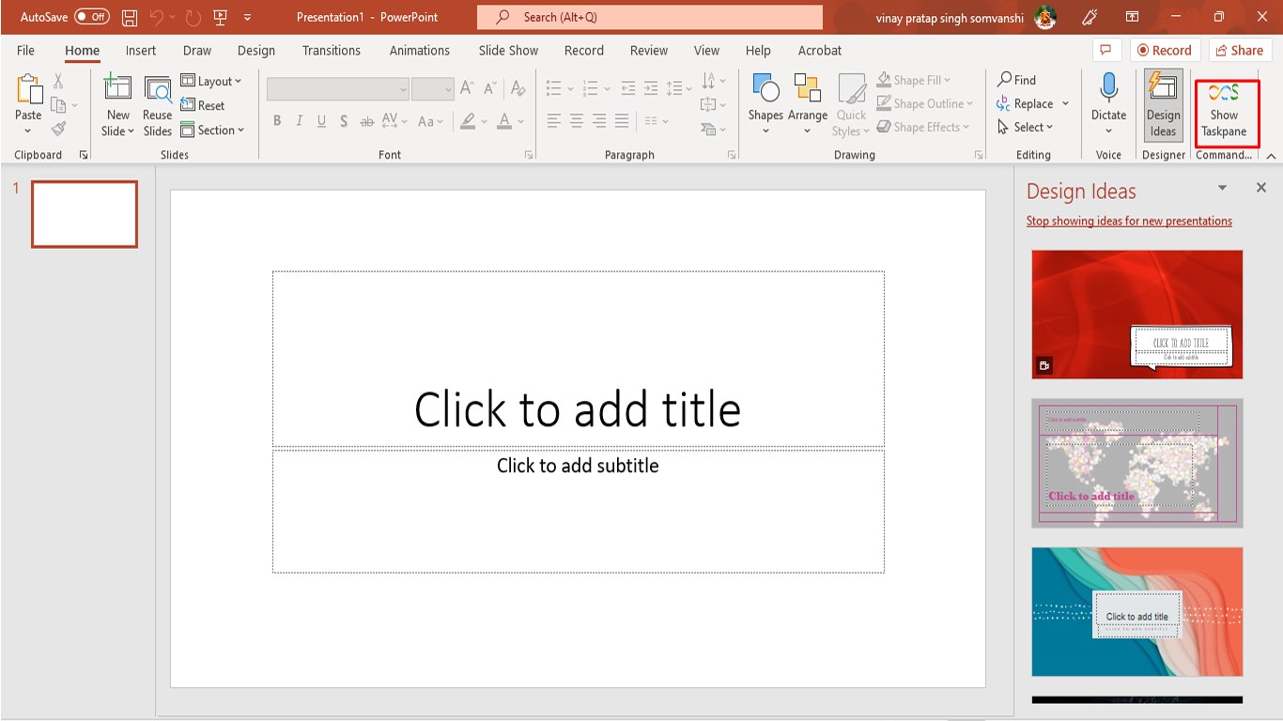Screen dimensions: 1283x721
Task: Switch to the Transitions tab
Action: (x=332, y=50)
